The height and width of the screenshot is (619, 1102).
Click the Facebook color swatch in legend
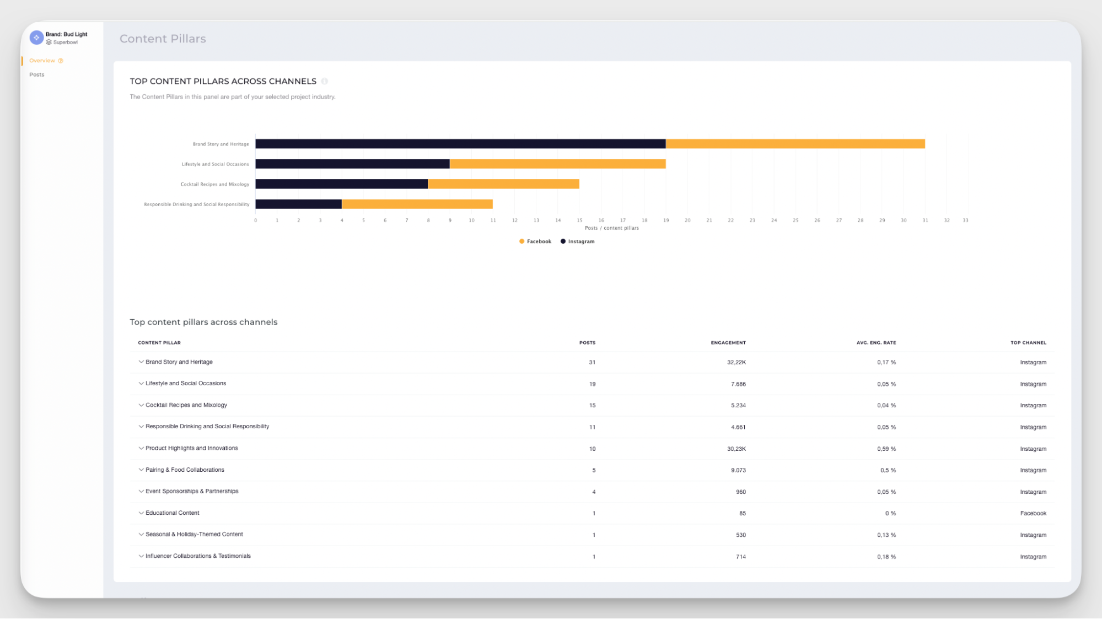tap(522, 241)
